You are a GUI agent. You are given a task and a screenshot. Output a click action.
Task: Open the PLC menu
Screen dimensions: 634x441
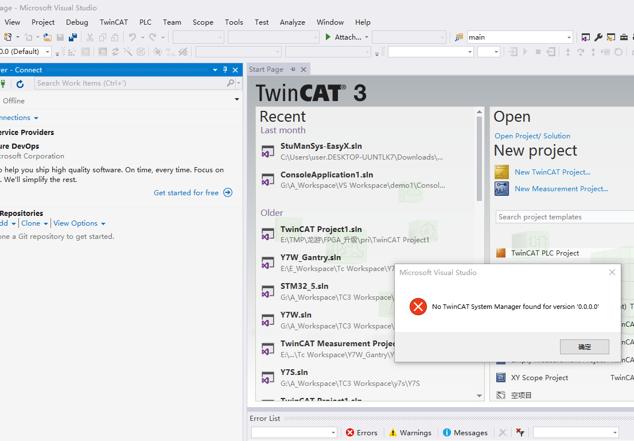[x=146, y=22]
